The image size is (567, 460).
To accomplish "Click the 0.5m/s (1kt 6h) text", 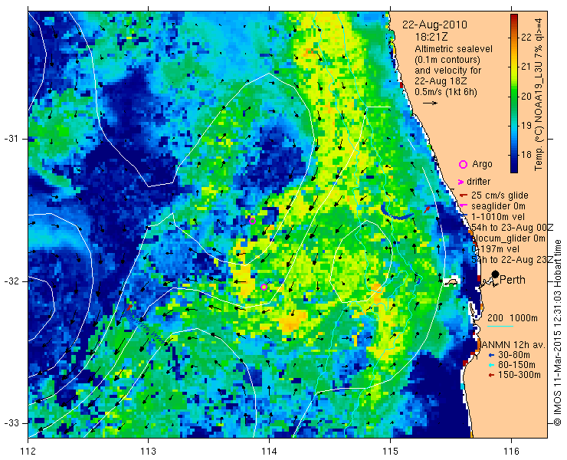I will (x=445, y=92).
